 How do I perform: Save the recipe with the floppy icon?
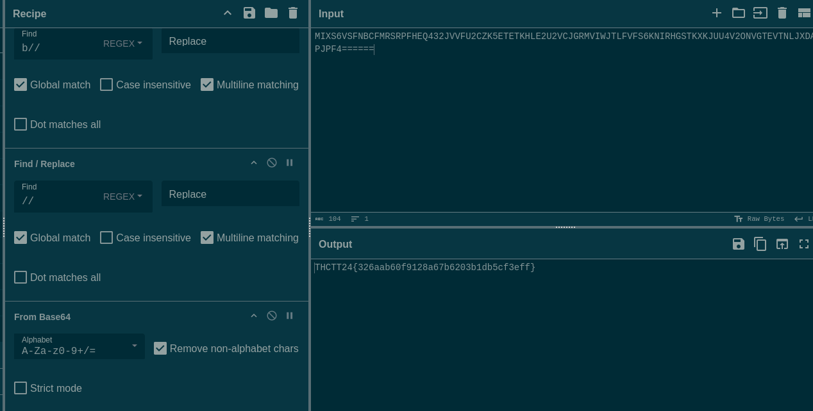249,13
